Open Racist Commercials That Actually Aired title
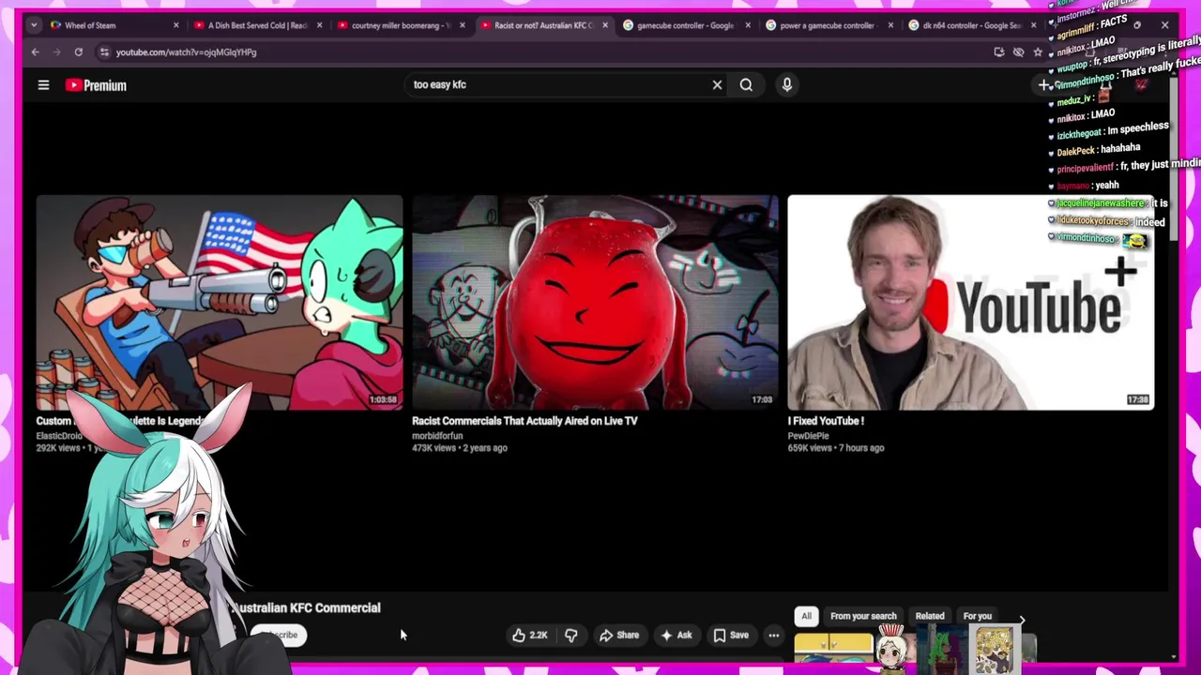The width and height of the screenshot is (1201, 675). (x=524, y=421)
